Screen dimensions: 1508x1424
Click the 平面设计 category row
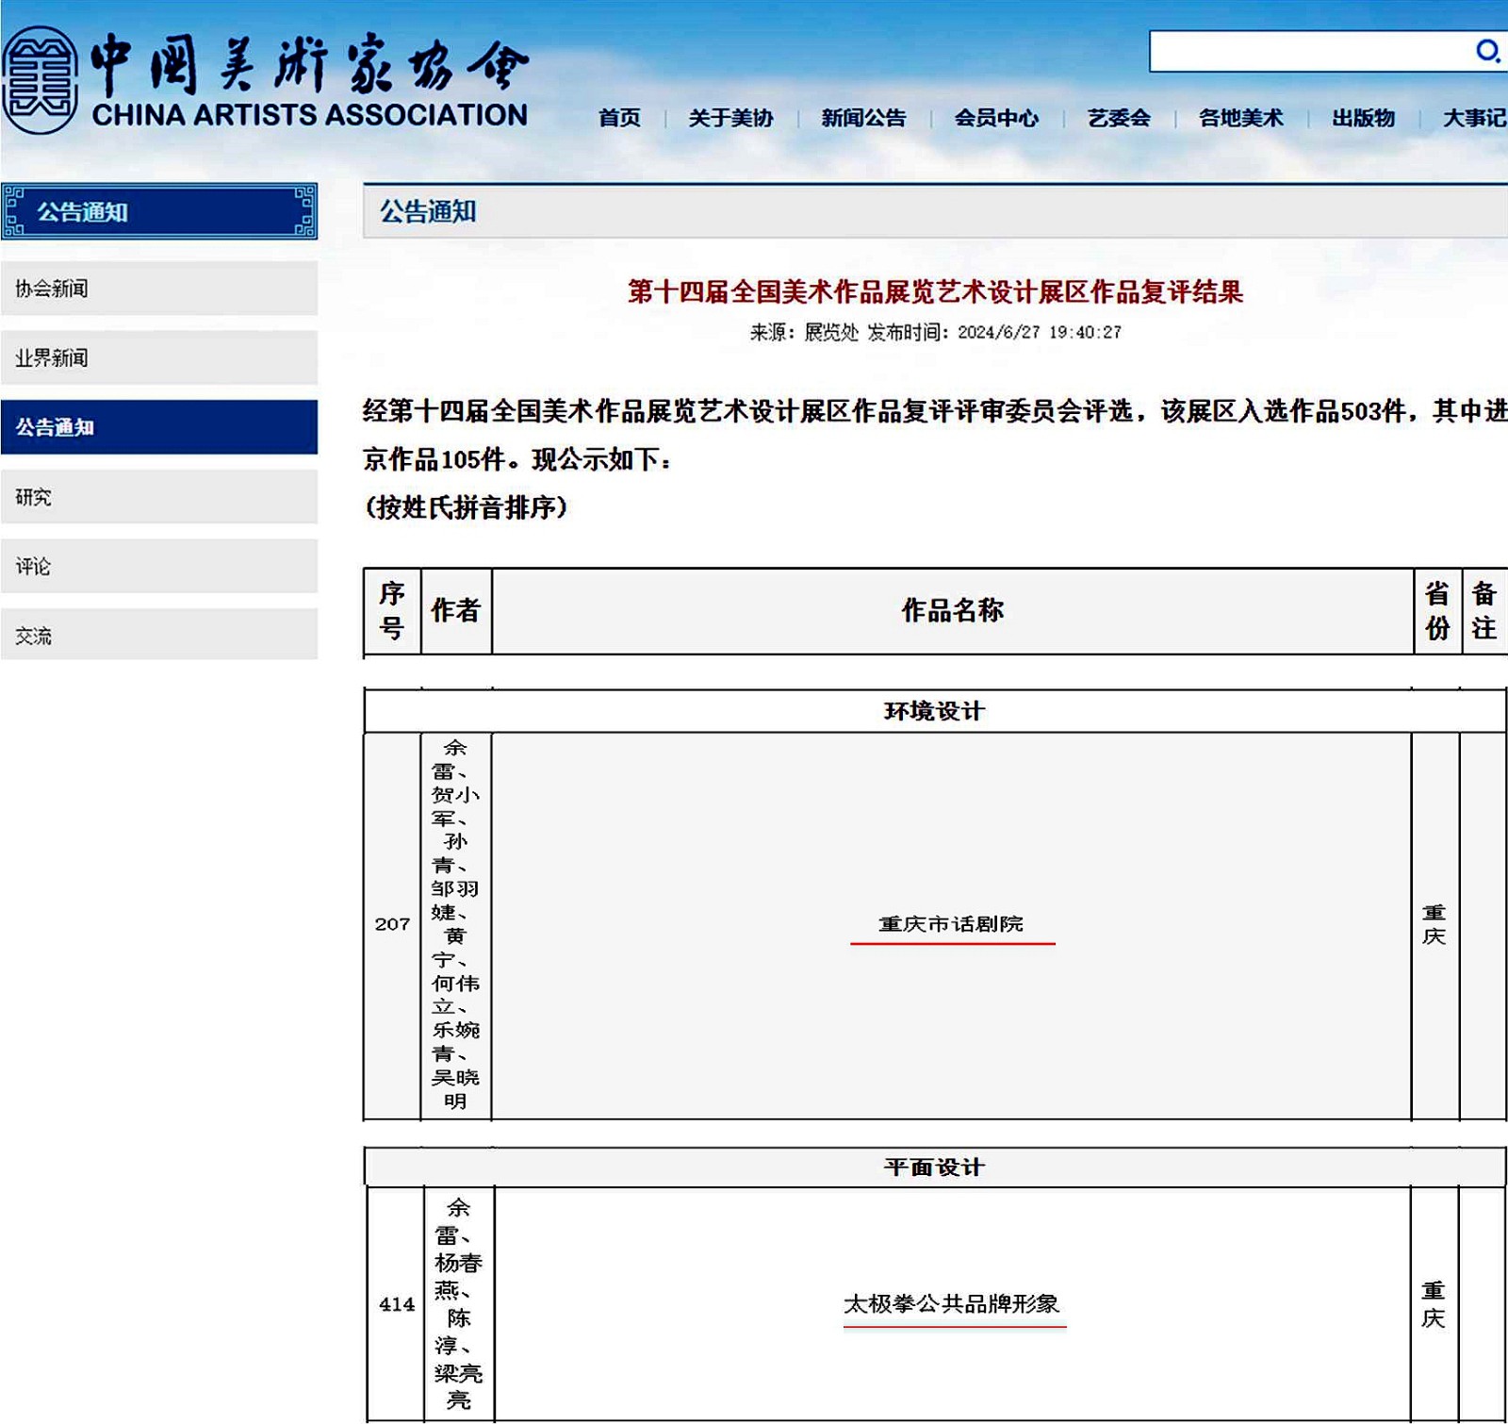(934, 1167)
